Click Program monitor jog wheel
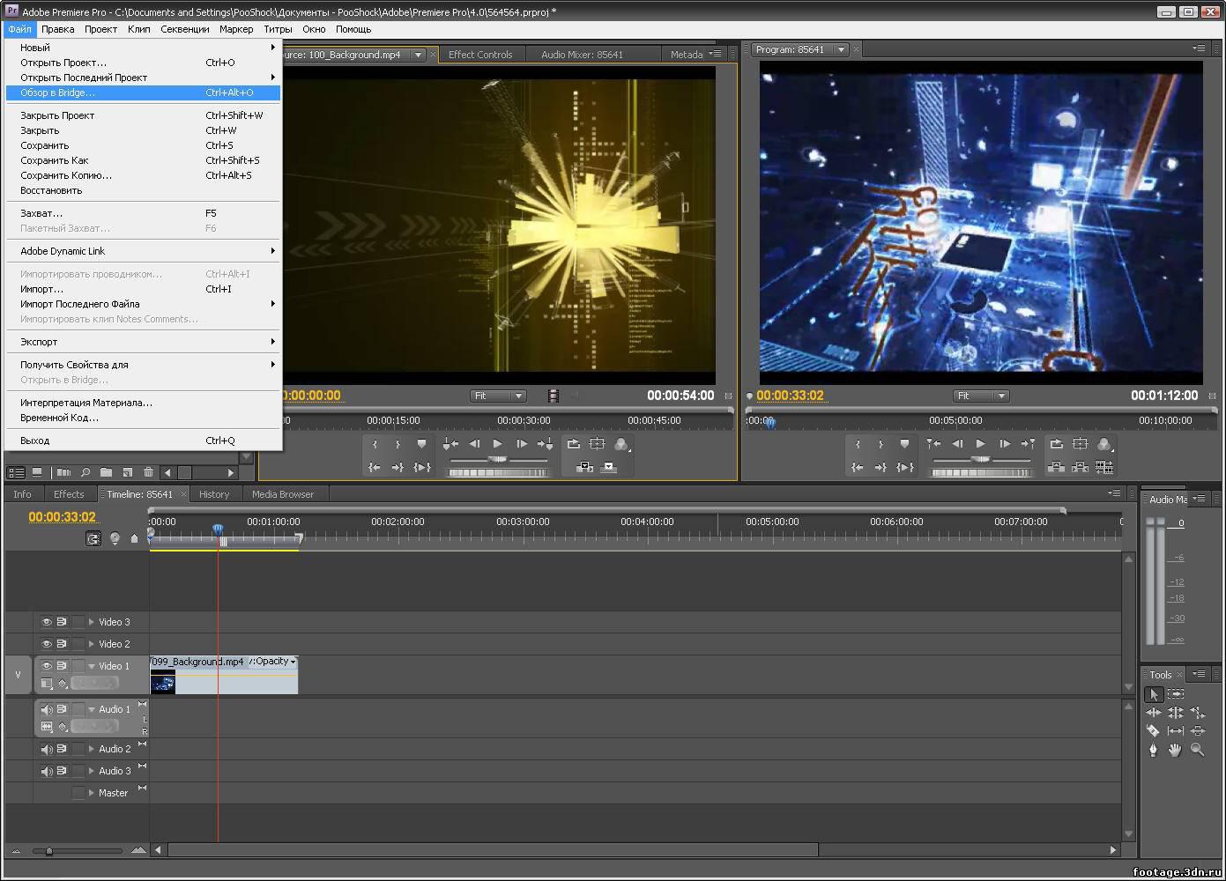The height and width of the screenshot is (881, 1226). (x=981, y=473)
